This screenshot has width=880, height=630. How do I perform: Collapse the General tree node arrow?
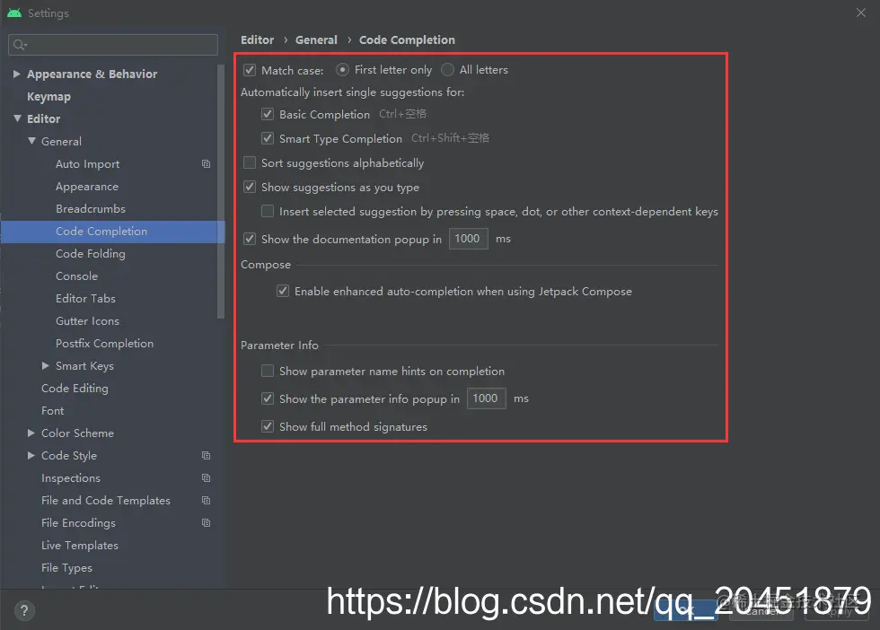(31, 141)
